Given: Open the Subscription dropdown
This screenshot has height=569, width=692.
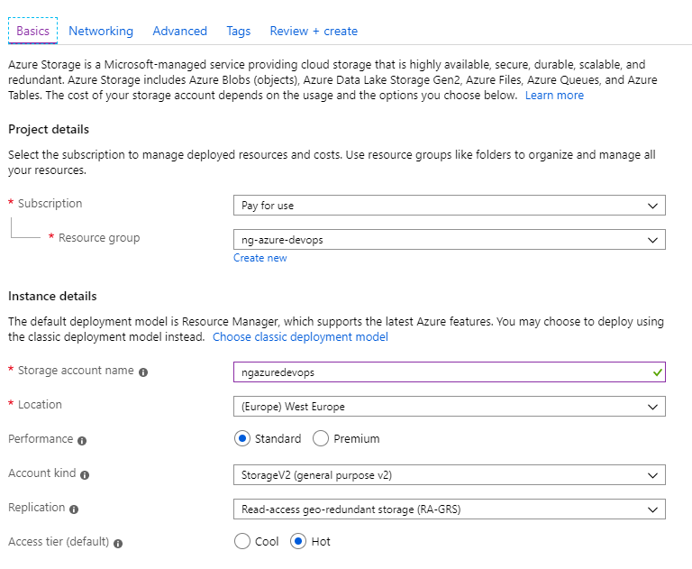Looking at the screenshot, I should (450, 206).
